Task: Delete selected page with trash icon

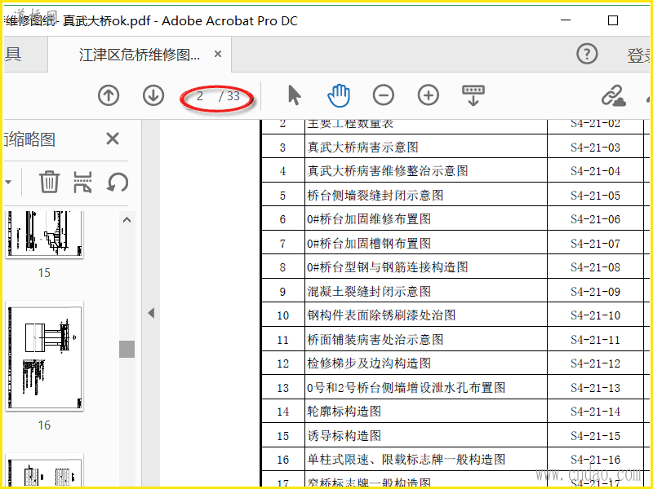Action: click(49, 182)
